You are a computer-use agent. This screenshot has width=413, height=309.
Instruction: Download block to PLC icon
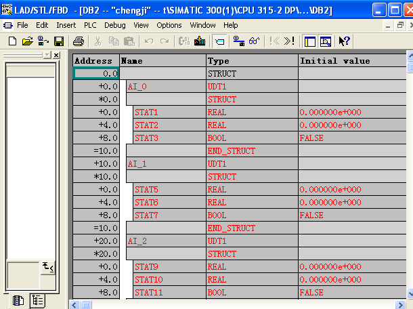click(x=200, y=41)
